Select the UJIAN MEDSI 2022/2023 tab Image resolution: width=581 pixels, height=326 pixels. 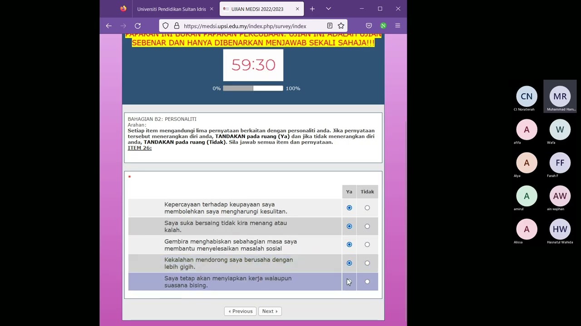tap(257, 9)
